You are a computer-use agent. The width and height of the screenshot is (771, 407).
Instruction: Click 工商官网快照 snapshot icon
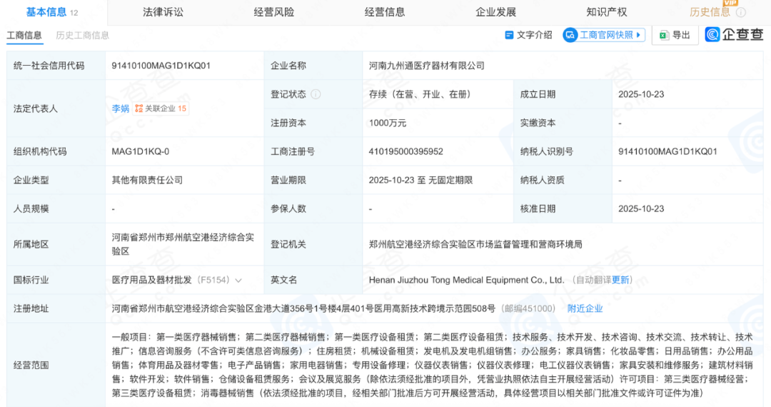pyautogui.click(x=570, y=35)
